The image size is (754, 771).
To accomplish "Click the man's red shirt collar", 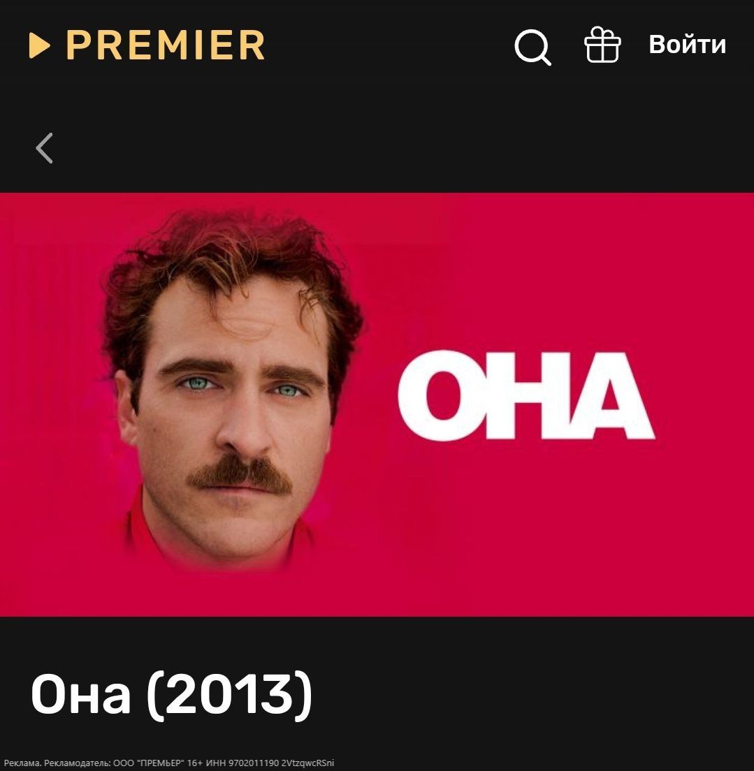I will click(x=147, y=531).
